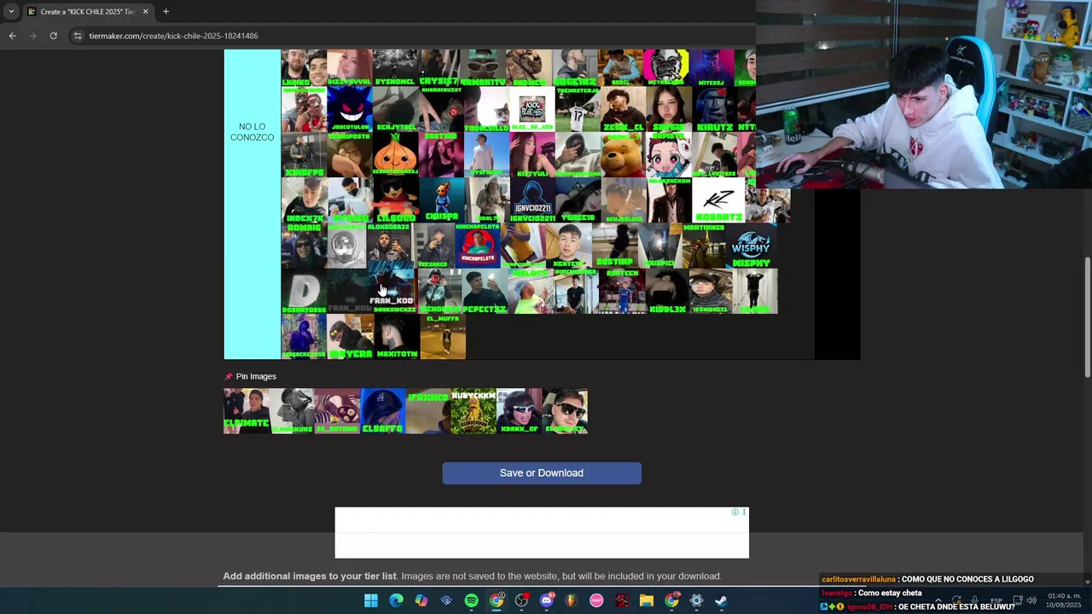Image resolution: width=1092 pixels, height=614 pixels.
Task: Go back in the browser
Action: 12,36
